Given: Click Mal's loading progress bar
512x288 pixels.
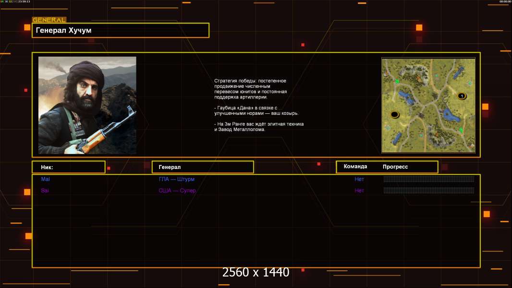Looking at the screenshot, I should click(x=428, y=179).
